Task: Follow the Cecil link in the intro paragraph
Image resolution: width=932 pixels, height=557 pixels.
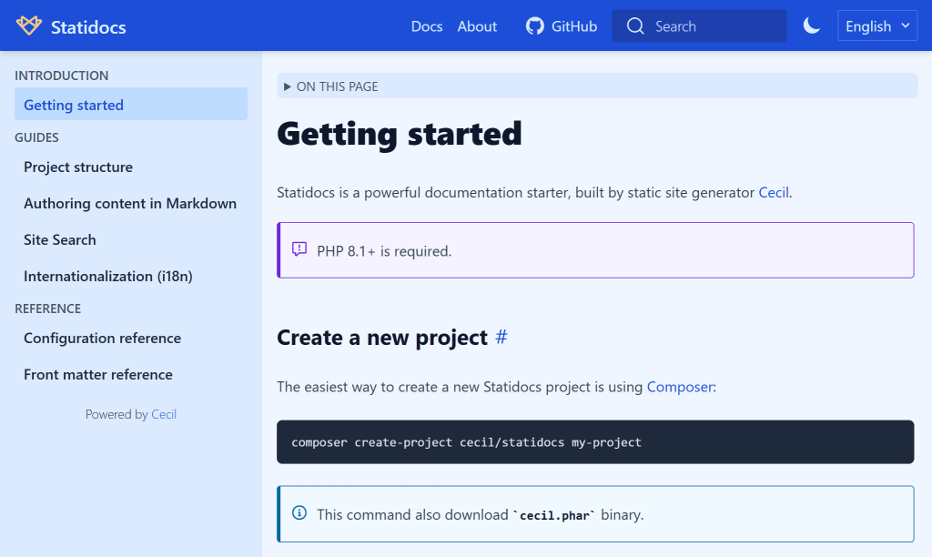Action: 773,192
